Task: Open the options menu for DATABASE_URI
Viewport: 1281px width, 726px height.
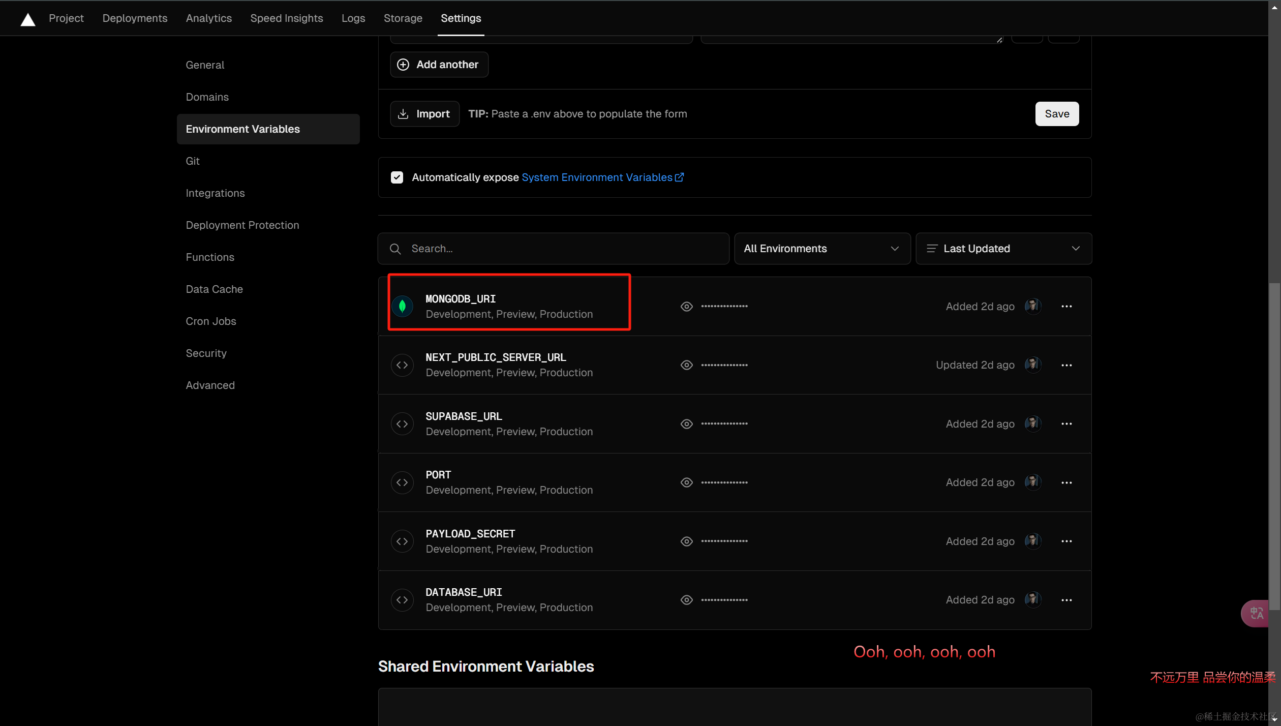Action: tap(1066, 599)
